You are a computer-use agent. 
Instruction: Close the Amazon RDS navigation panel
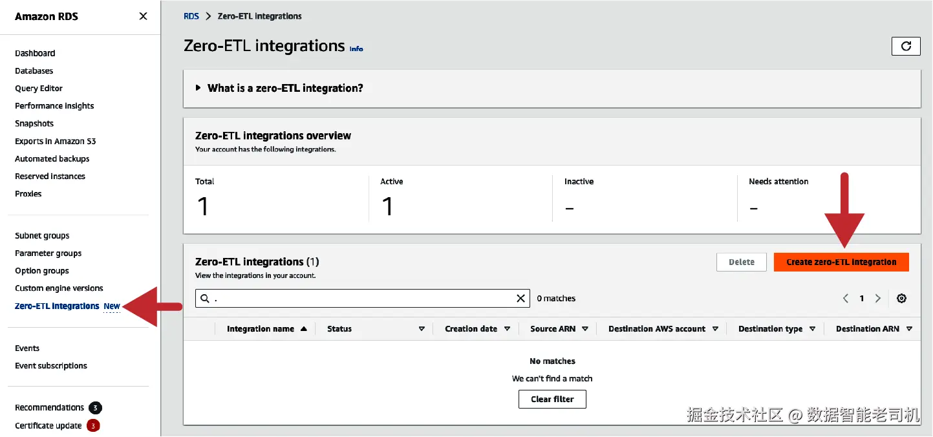[x=143, y=16]
